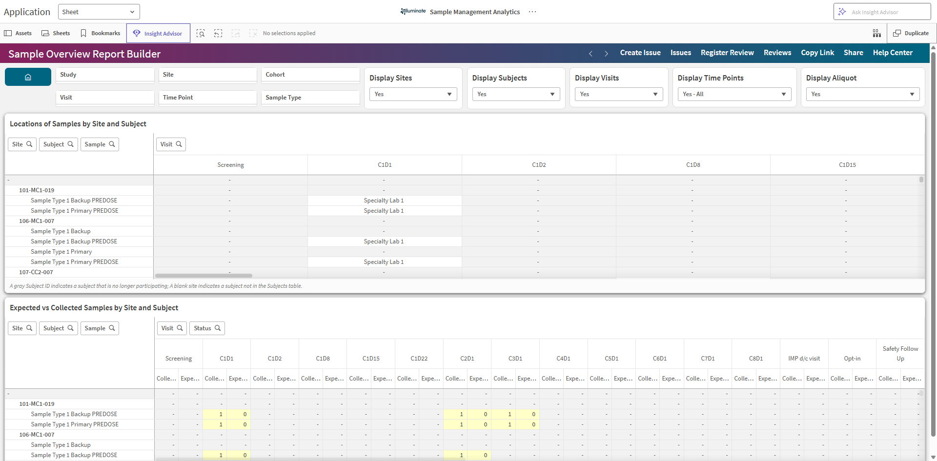Viewport: 937px width, 461px height.
Task: Toggle the Insight Advisor tab
Action: [158, 33]
